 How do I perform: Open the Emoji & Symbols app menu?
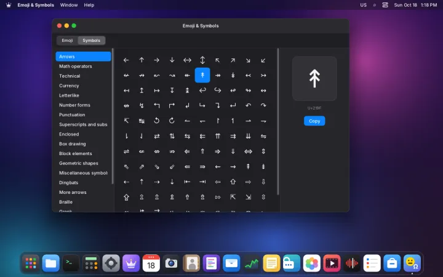[x=36, y=5]
